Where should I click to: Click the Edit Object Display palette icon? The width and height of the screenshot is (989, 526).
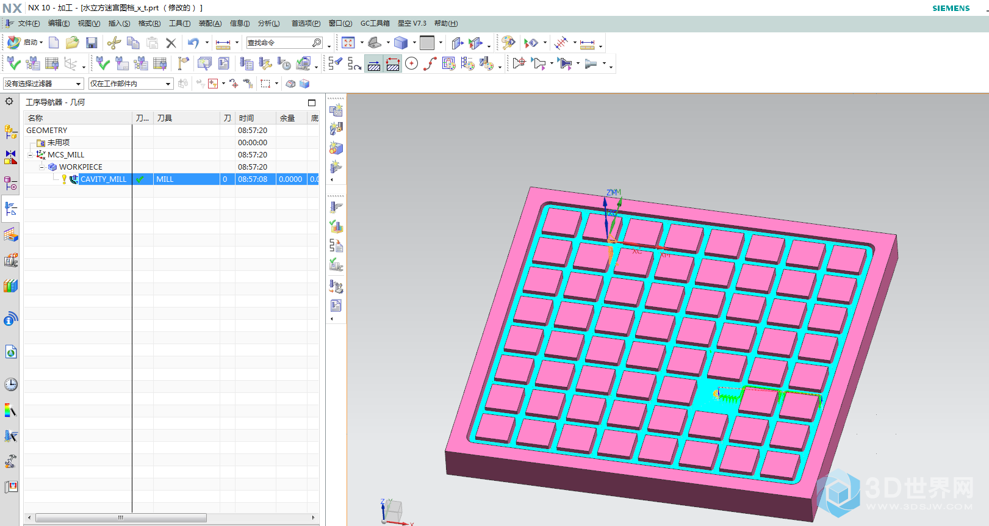[508, 43]
